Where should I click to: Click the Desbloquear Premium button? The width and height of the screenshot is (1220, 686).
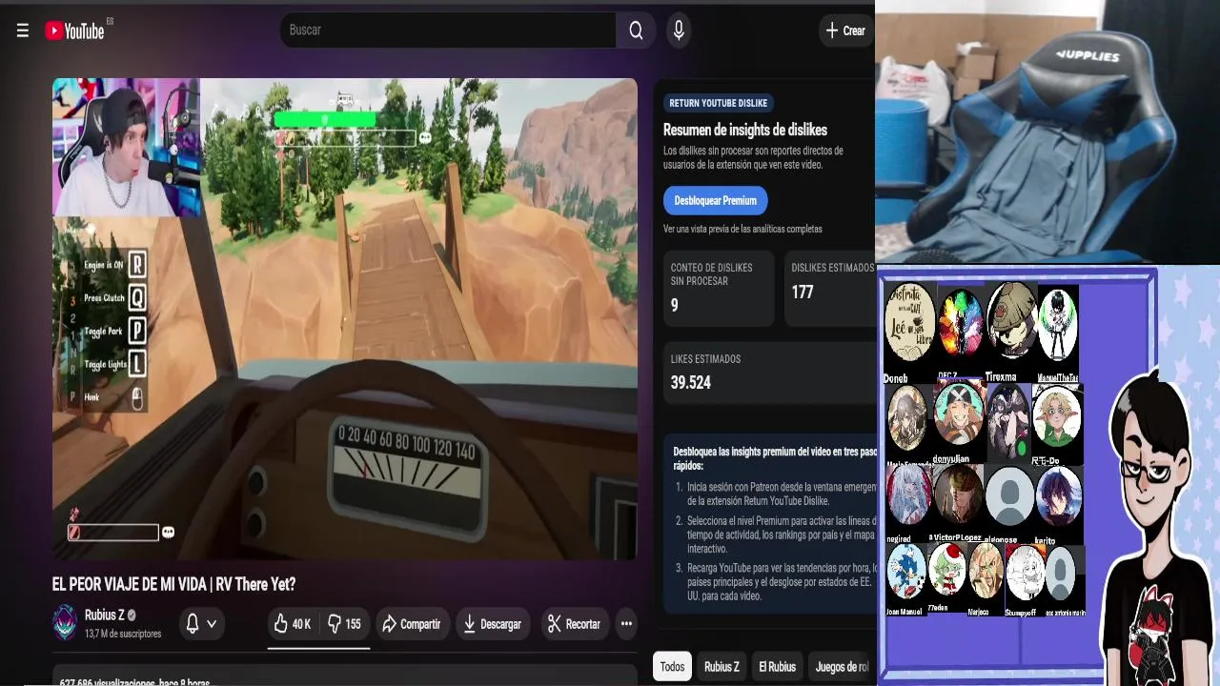(x=715, y=200)
